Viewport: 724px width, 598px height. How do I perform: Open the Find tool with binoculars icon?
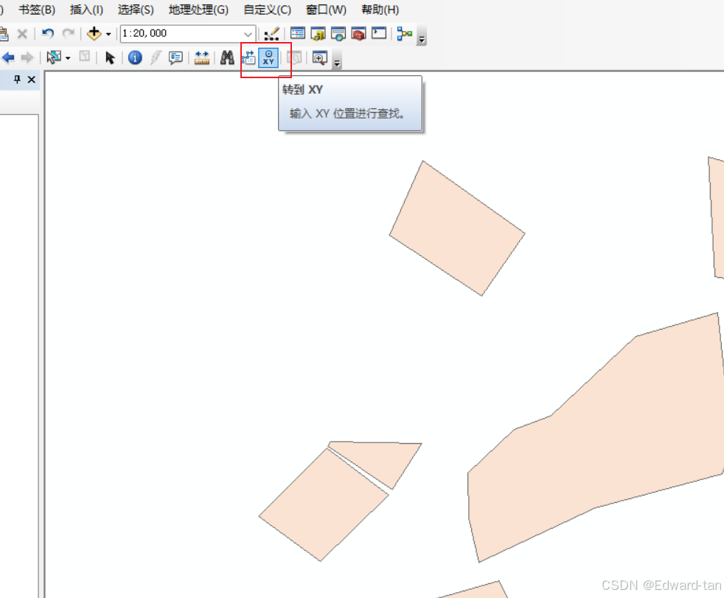(x=226, y=58)
